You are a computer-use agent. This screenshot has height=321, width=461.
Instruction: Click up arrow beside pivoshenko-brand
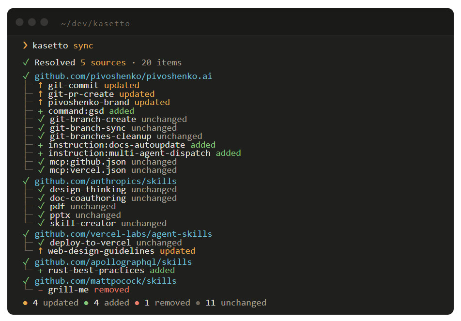tap(41, 102)
